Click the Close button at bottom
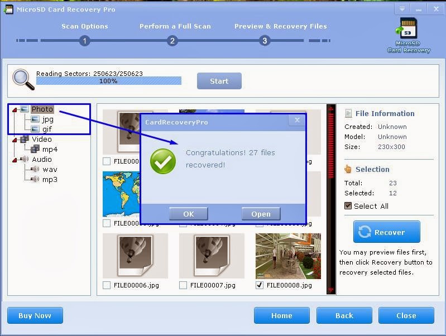 (x=406, y=315)
